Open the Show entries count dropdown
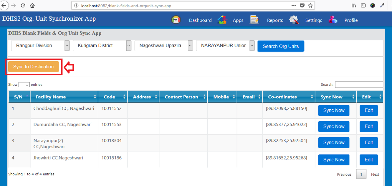 coord(24,85)
